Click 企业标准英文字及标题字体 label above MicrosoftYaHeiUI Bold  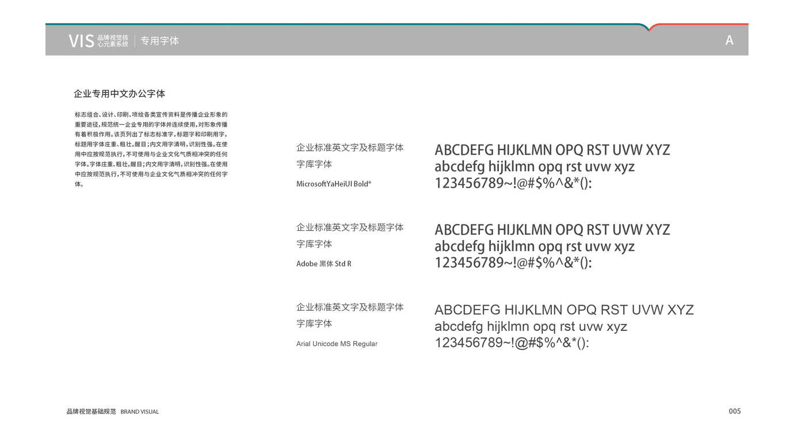(350, 147)
